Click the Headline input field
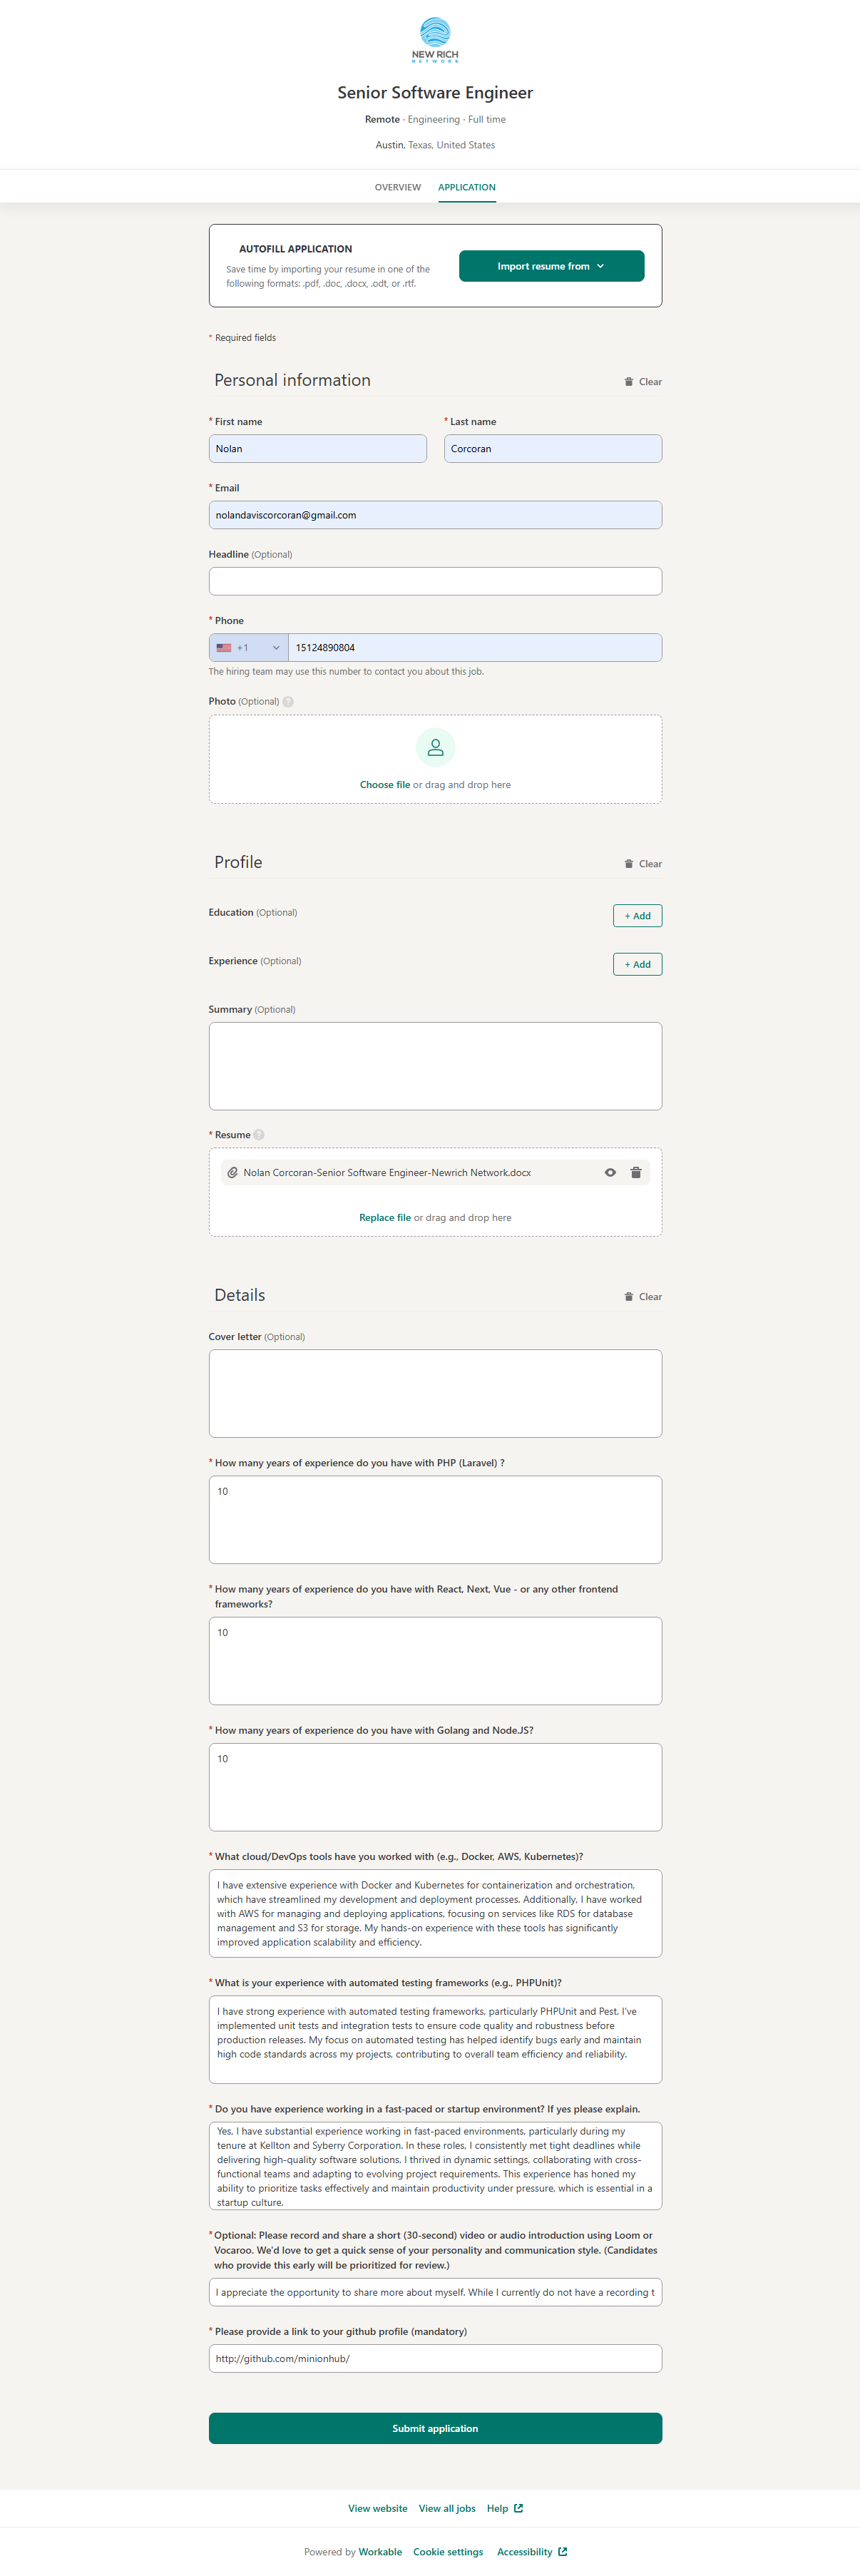 coord(435,582)
